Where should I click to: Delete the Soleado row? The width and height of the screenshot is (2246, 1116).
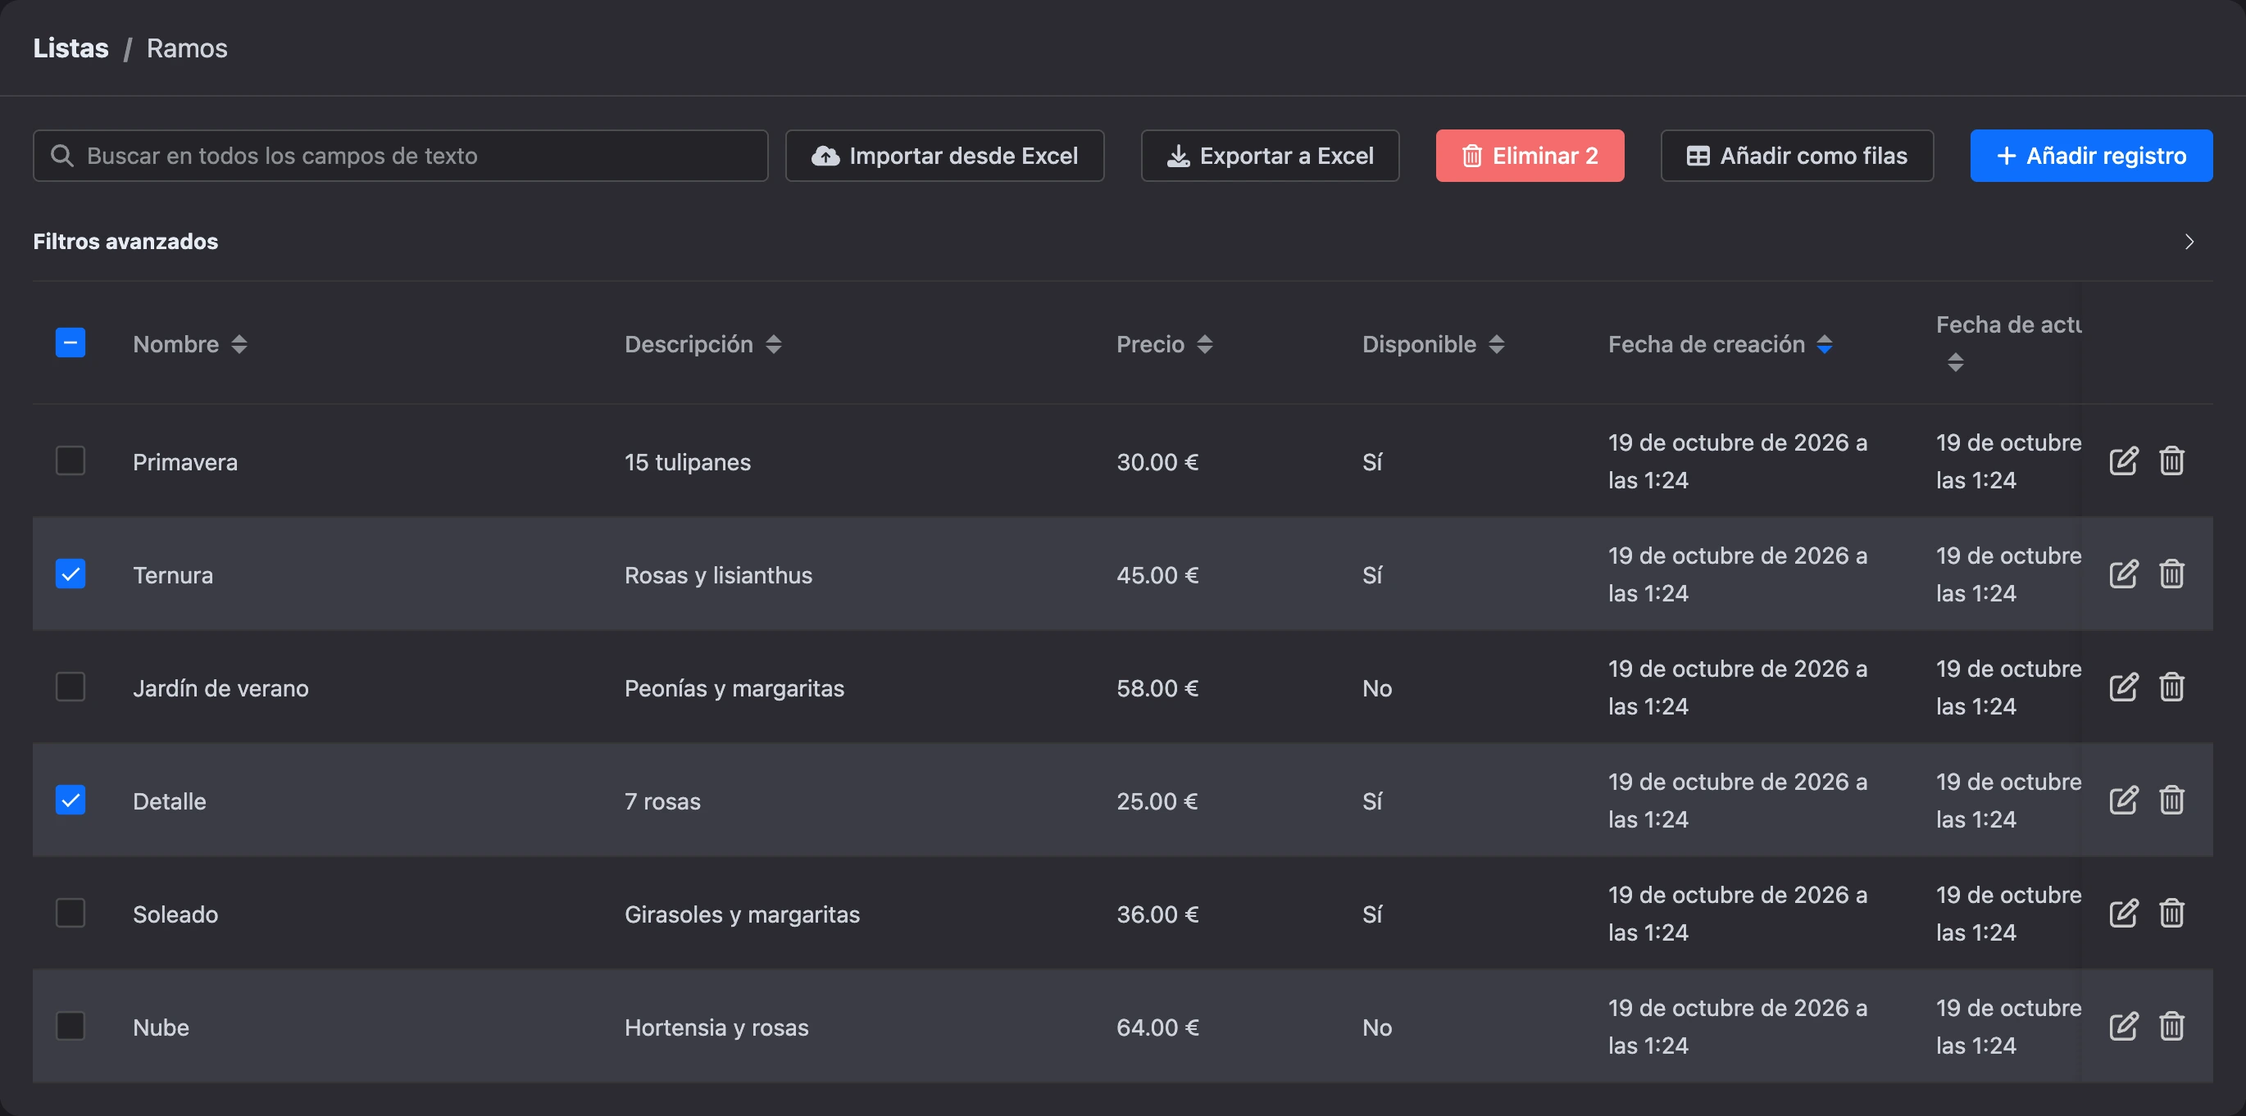(x=2171, y=913)
